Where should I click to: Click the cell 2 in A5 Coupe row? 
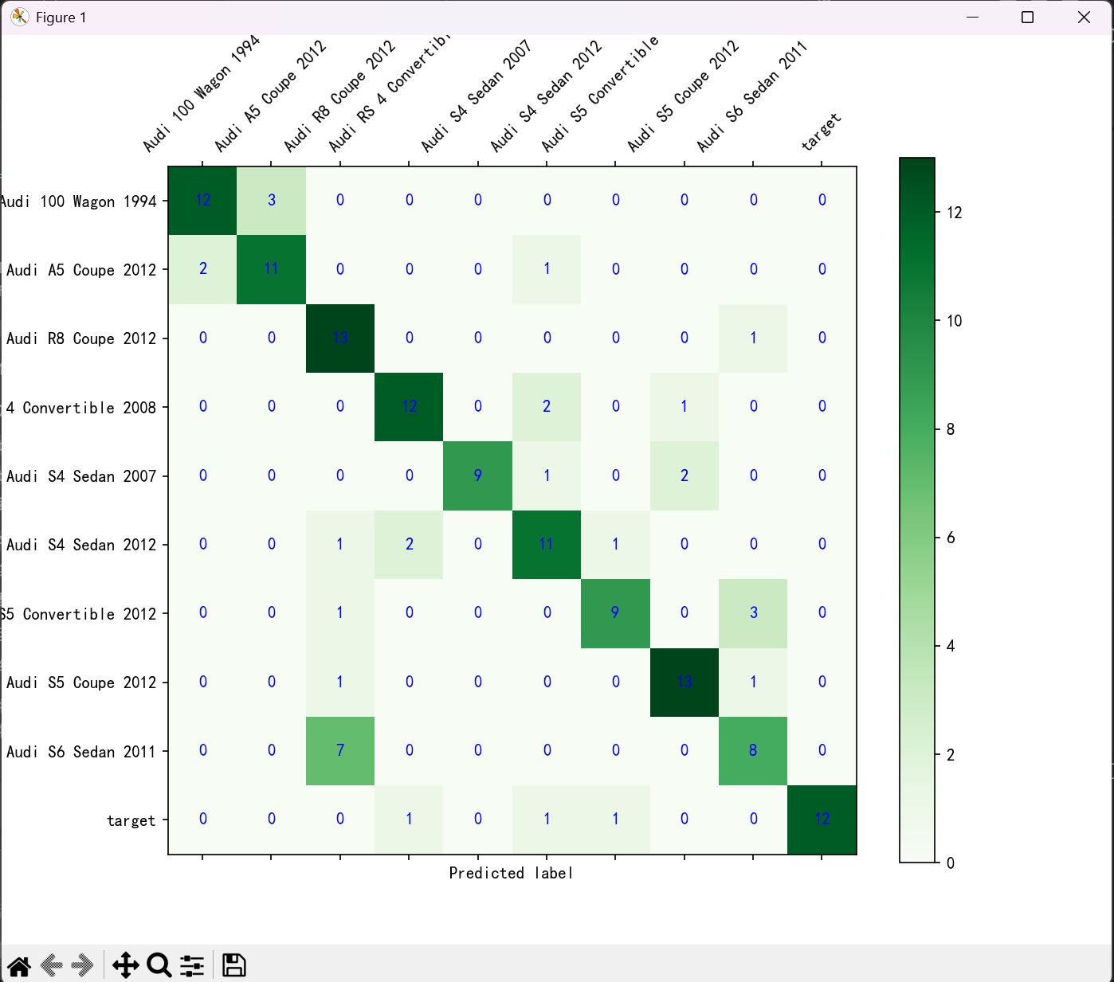[x=203, y=268]
